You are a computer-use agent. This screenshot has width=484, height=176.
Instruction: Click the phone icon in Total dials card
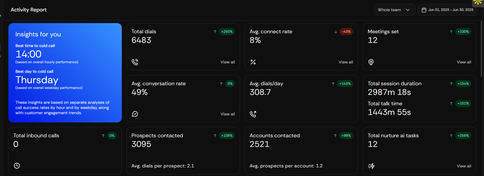coord(135,62)
